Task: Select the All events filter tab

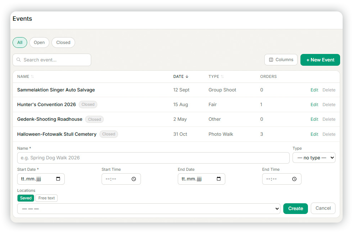Action: pyautogui.click(x=20, y=43)
